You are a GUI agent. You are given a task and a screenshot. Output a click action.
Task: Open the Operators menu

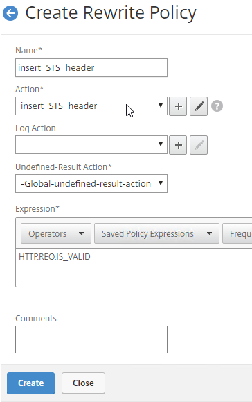pos(56,233)
